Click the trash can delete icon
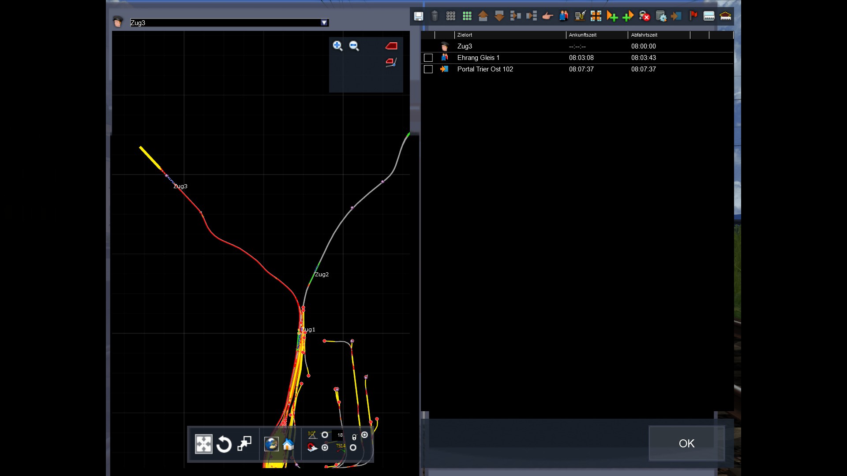The height and width of the screenshot is (476, 847). [x=435, y=16]
